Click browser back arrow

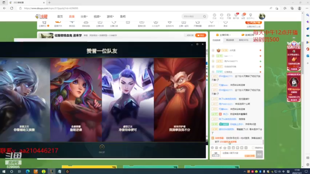click(4, 8)
